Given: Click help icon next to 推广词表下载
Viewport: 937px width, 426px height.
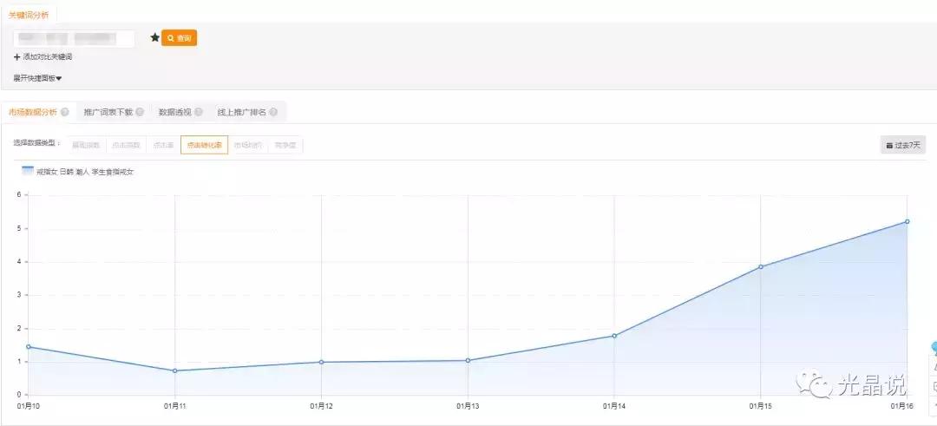Looking at the screenshot, I should tap(140, 112).
